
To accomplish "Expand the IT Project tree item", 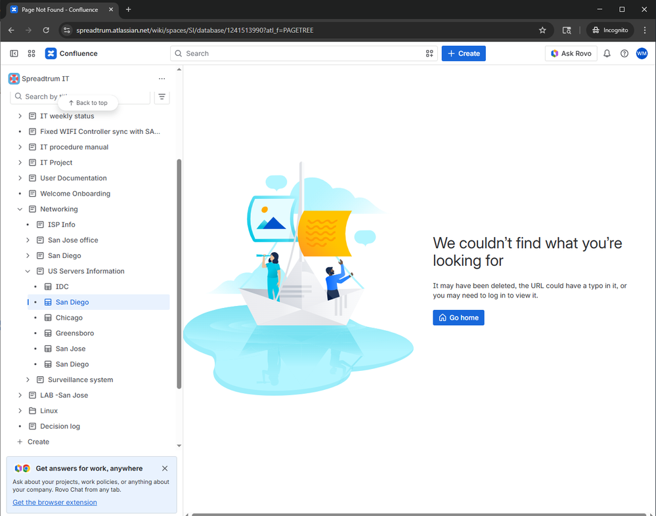I will pos(20,163).
